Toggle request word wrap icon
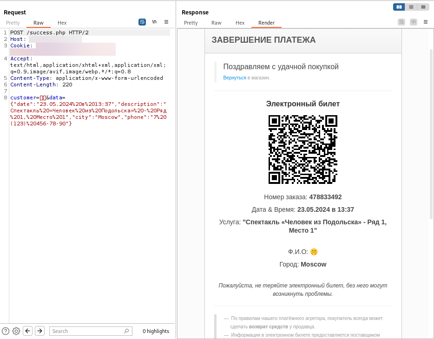Screen dimensions: 434x339 pos(142,22)
